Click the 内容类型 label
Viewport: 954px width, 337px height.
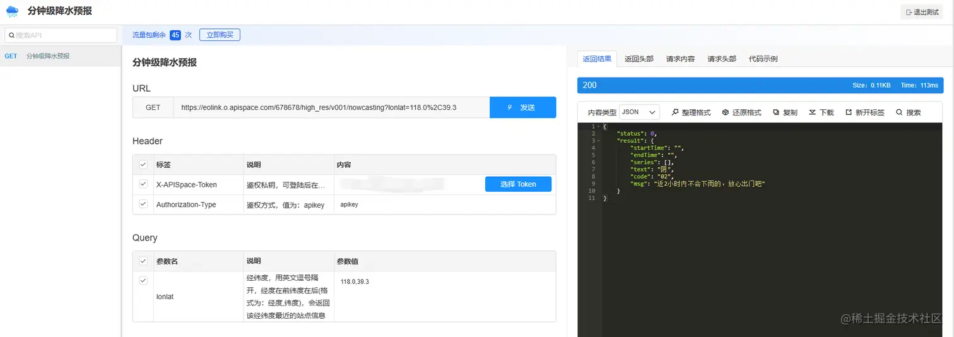pos(602,112)
